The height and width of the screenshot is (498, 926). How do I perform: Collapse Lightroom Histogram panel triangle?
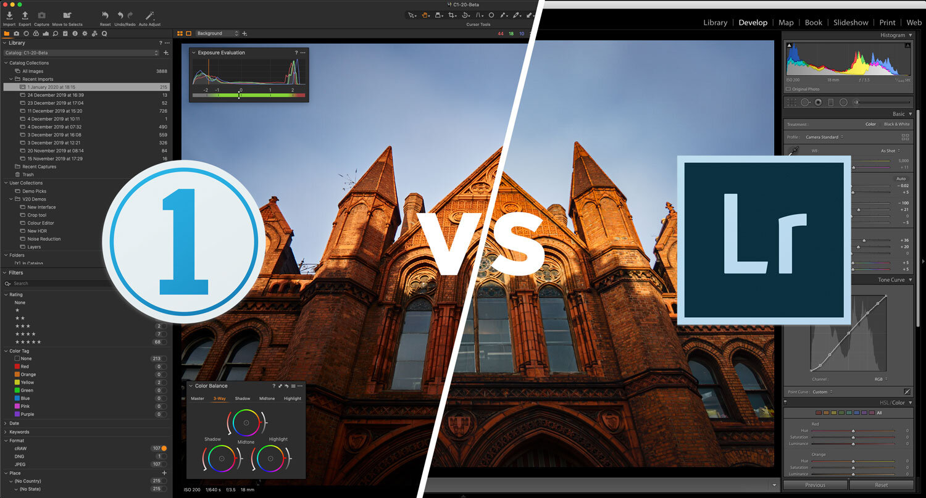910,35
